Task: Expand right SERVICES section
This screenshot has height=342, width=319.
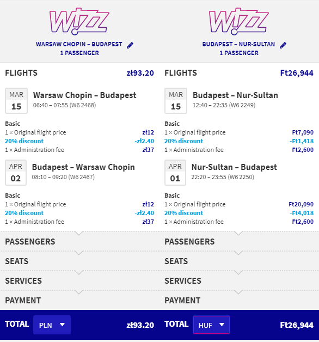Action: pyautogui.click(x=239, y=280)
